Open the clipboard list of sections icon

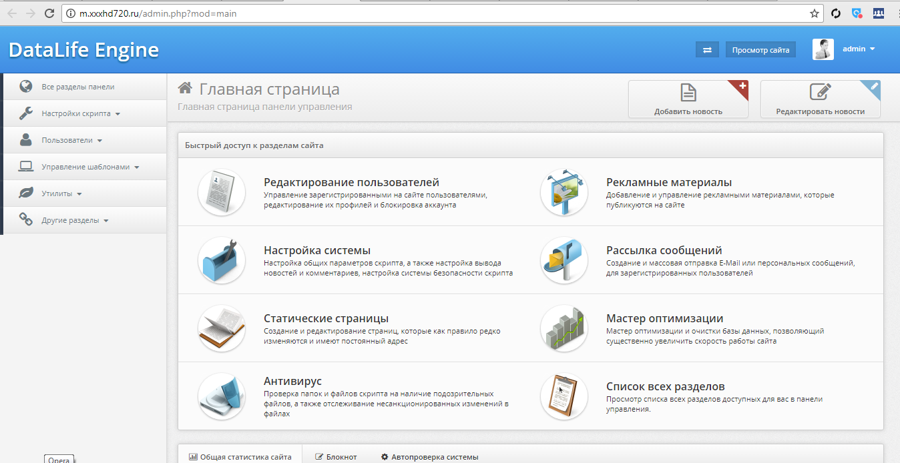coord(564,396)
